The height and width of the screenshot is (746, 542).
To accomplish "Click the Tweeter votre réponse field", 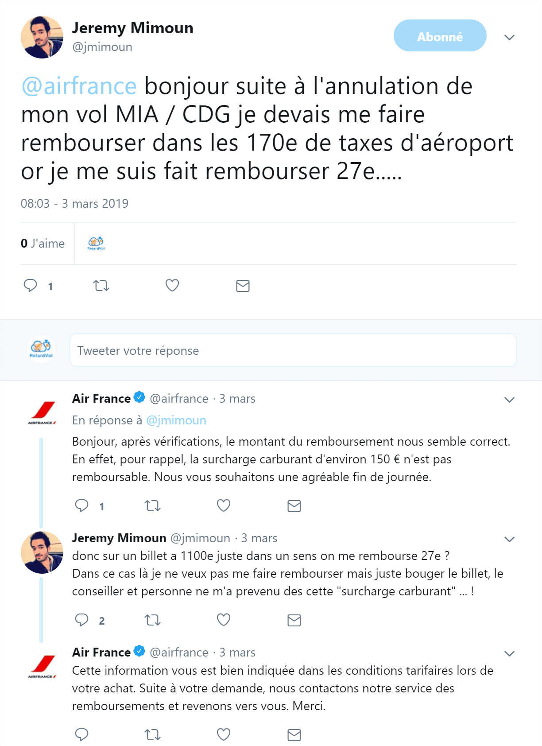I will (x=293, y=350).
